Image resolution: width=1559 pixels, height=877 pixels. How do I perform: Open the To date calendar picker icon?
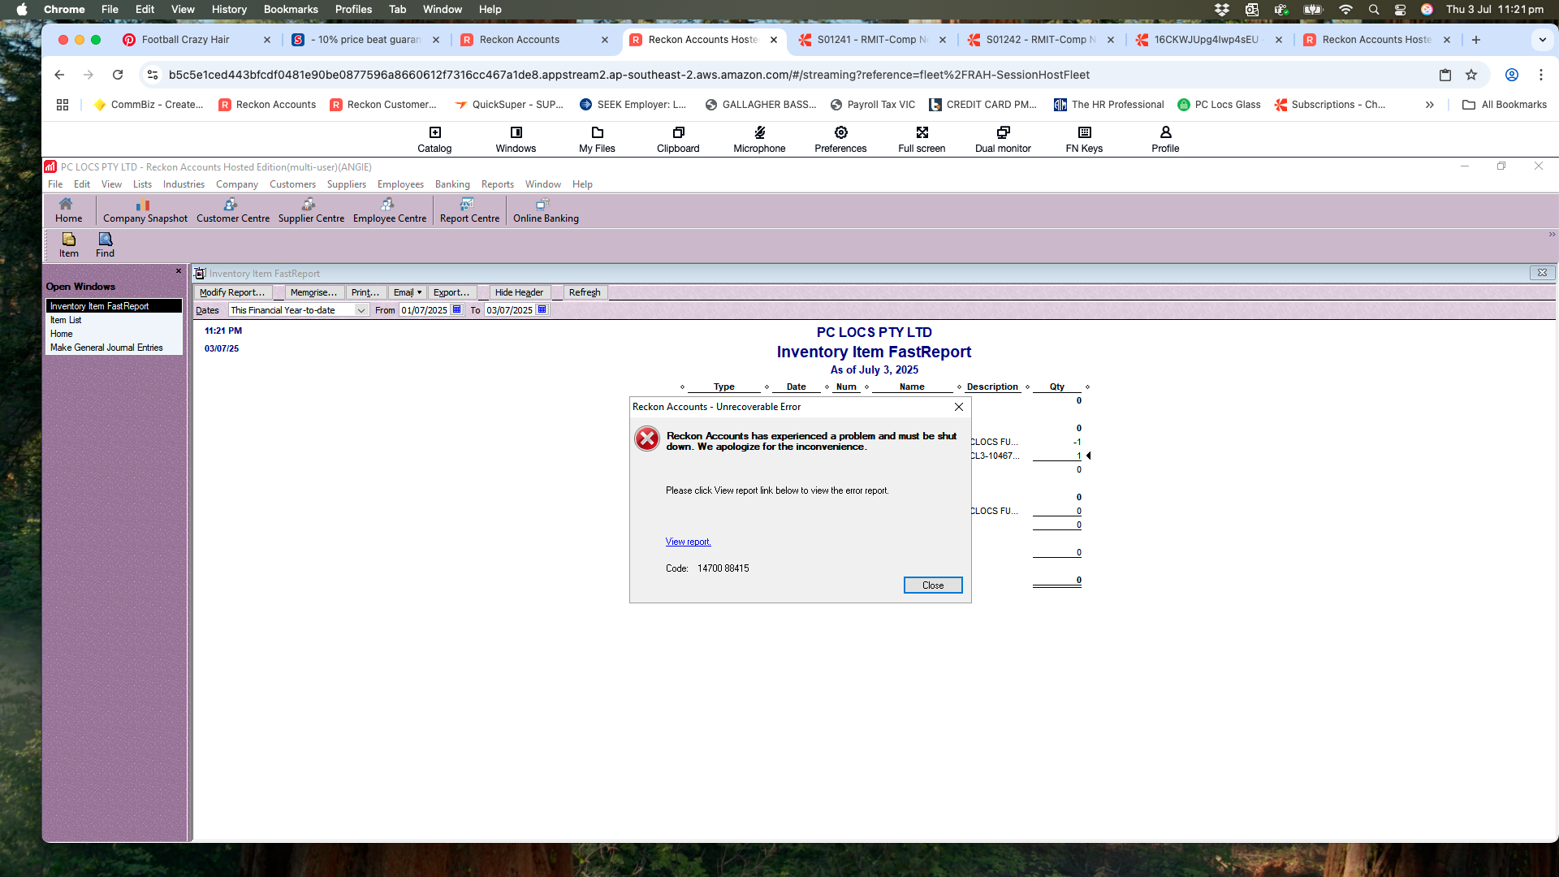tap(542, 309)
